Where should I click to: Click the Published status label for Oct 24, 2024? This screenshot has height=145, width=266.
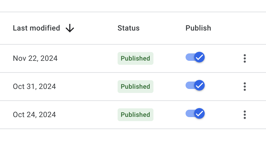click(x=135, y=115)
